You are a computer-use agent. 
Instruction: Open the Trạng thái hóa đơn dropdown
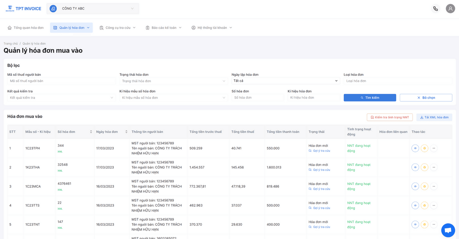173,81
